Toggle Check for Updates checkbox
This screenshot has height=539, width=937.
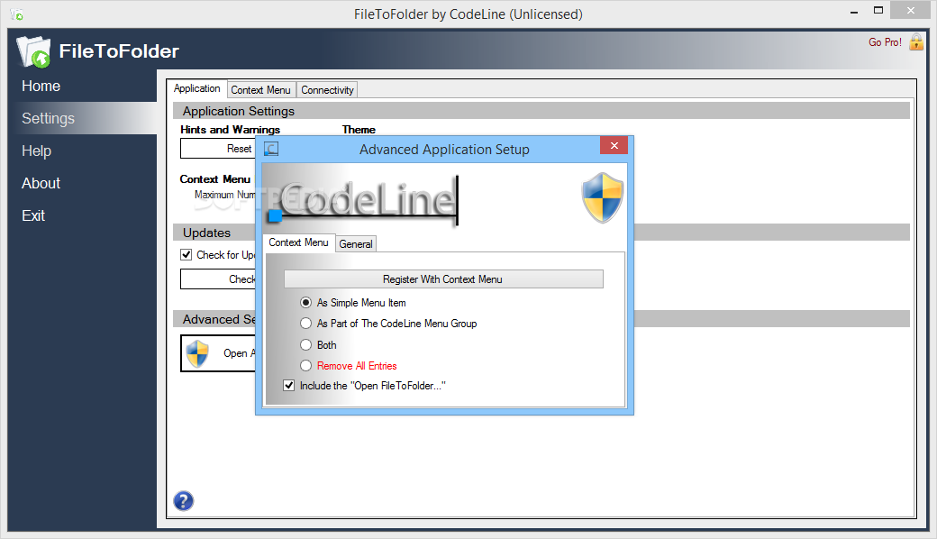(x=186, y=254)
